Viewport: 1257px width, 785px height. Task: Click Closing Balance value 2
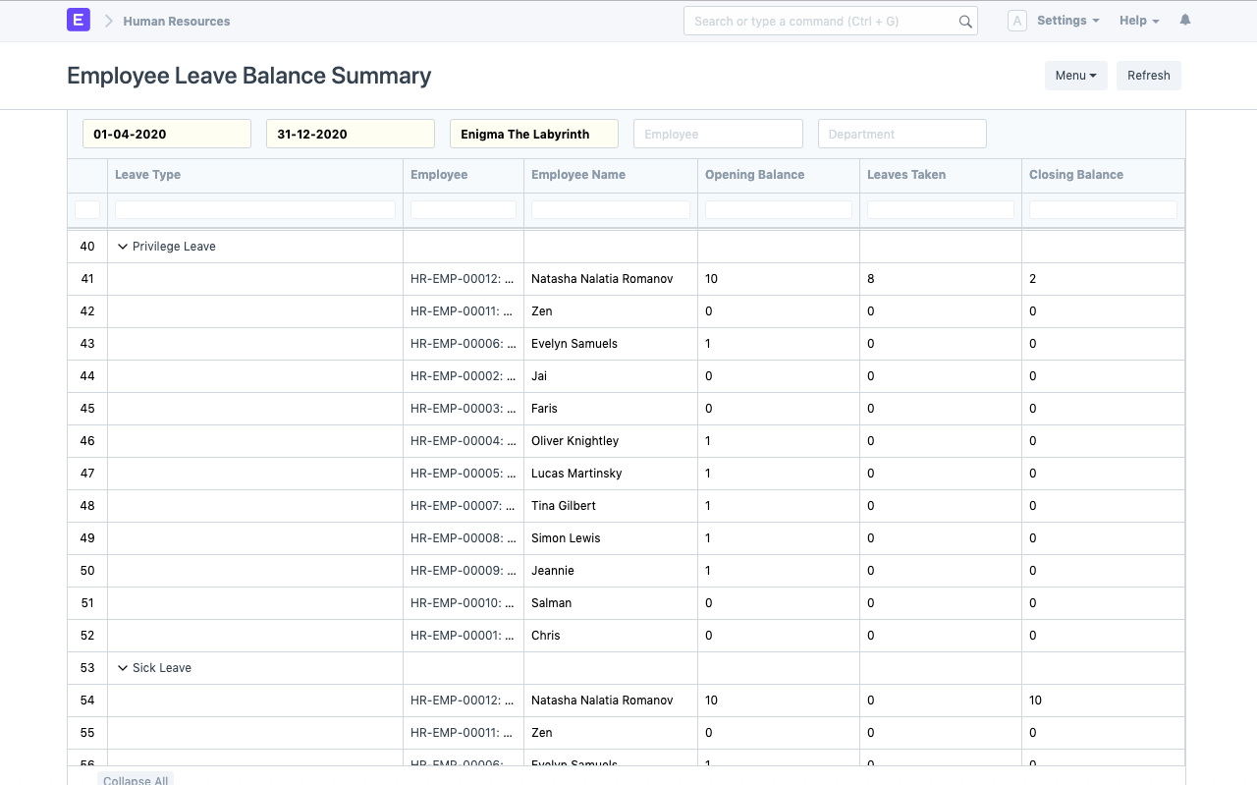(1103, 279)
